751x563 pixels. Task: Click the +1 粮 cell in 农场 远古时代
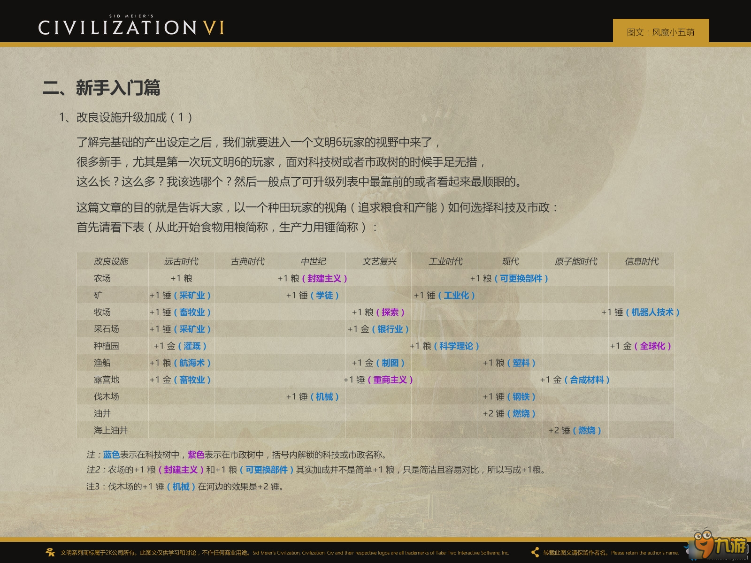tap(181, 278)
